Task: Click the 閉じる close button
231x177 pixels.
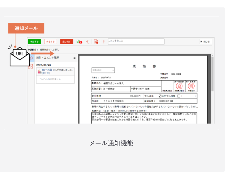Action: [205, 42]
